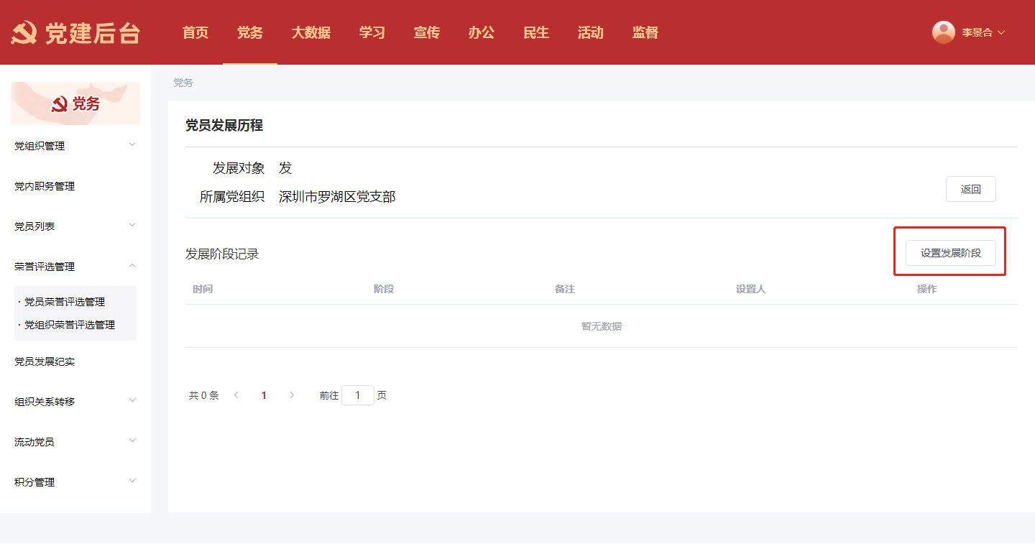Expand the 流动党员 sidebar menu

[x=75, y=442]
